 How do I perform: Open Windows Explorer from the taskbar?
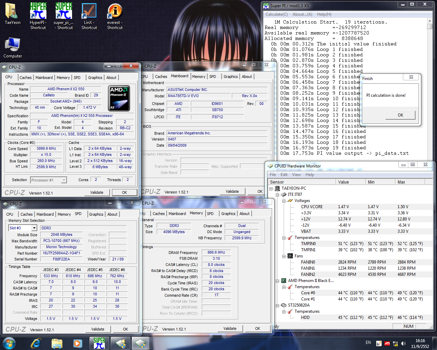[57, 343]
